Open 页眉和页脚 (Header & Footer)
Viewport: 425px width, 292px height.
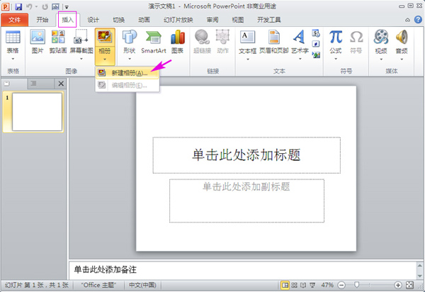273,42
